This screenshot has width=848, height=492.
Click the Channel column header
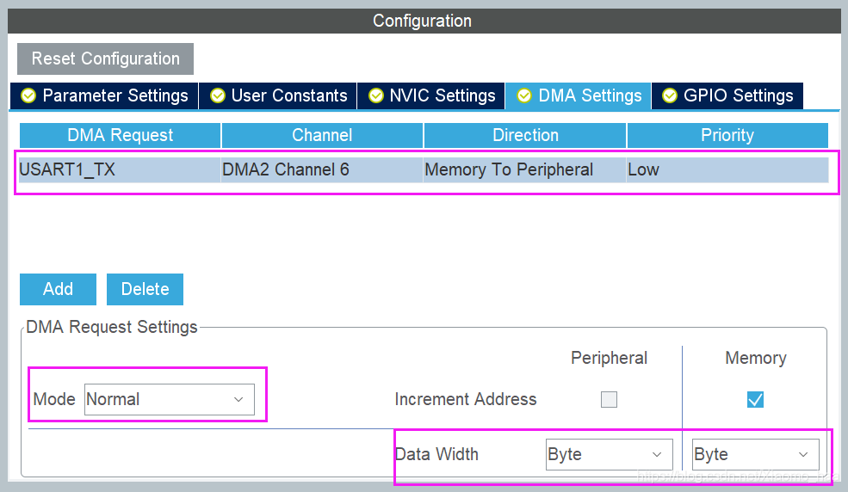(x=322, y=135)
